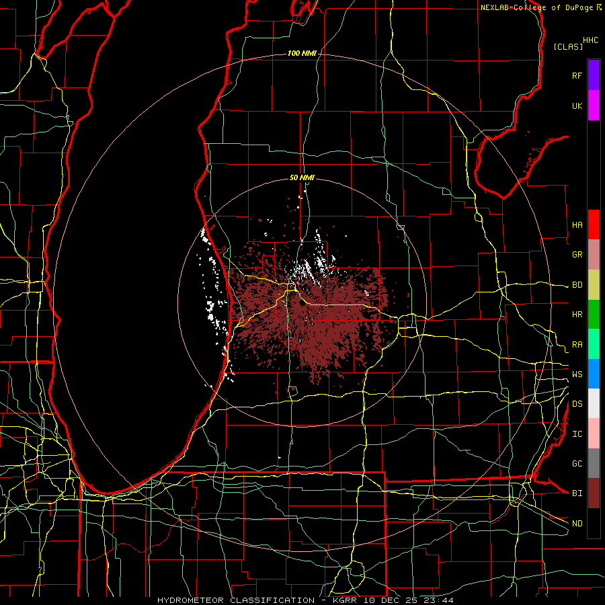The image size is (605, 605).
Task: Click the HA legend label
Action: pos(577,225)
